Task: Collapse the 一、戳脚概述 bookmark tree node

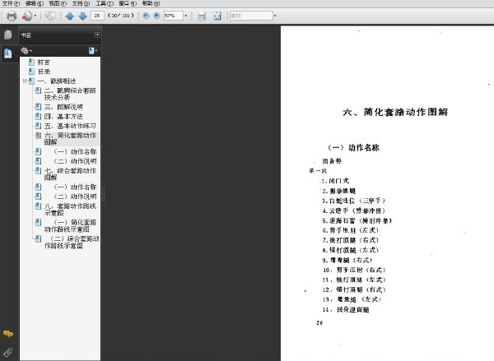Action: pos(25,81)
